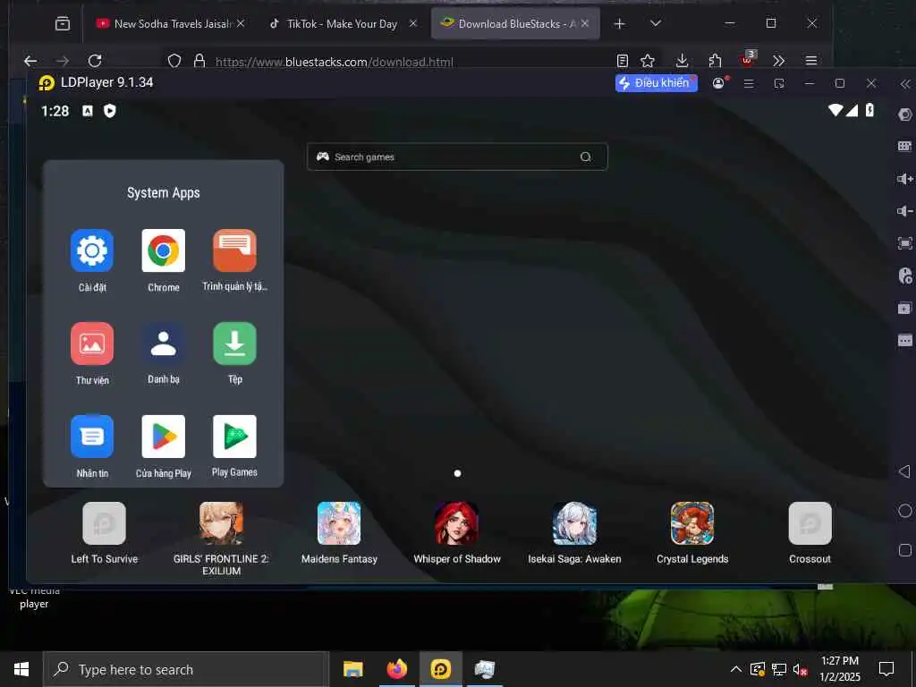Click LDPlayer multi-window icon in title bar
Viewport: 916px width, 687px height.
coord(779,83)
